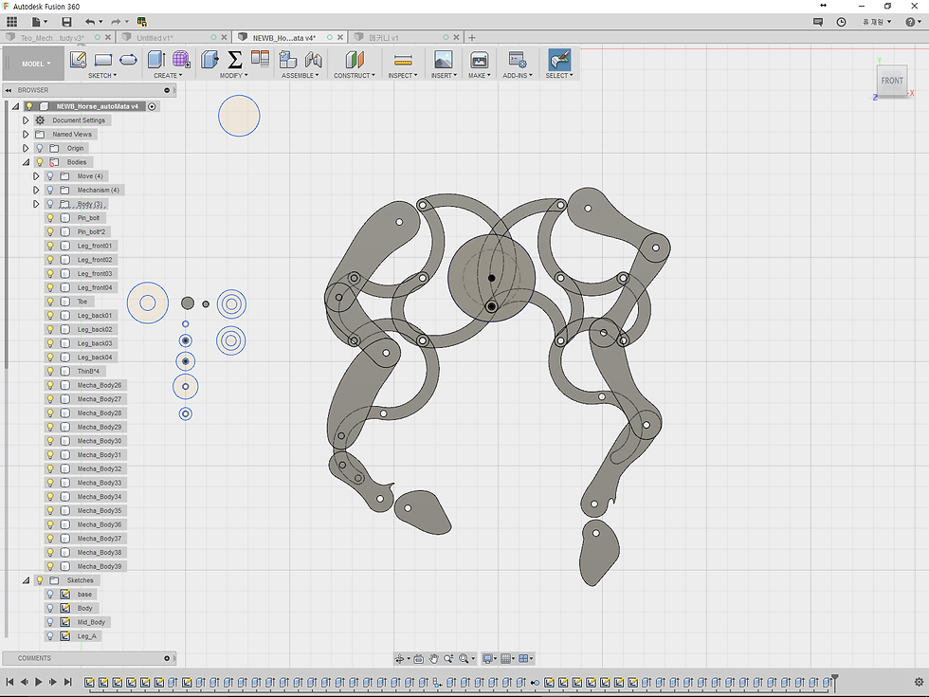Click the Insert image icon

pyautogui.click(x=443, y=60)
